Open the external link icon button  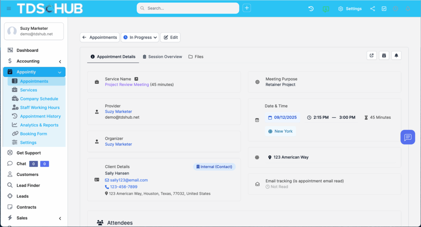pos(372,56)
